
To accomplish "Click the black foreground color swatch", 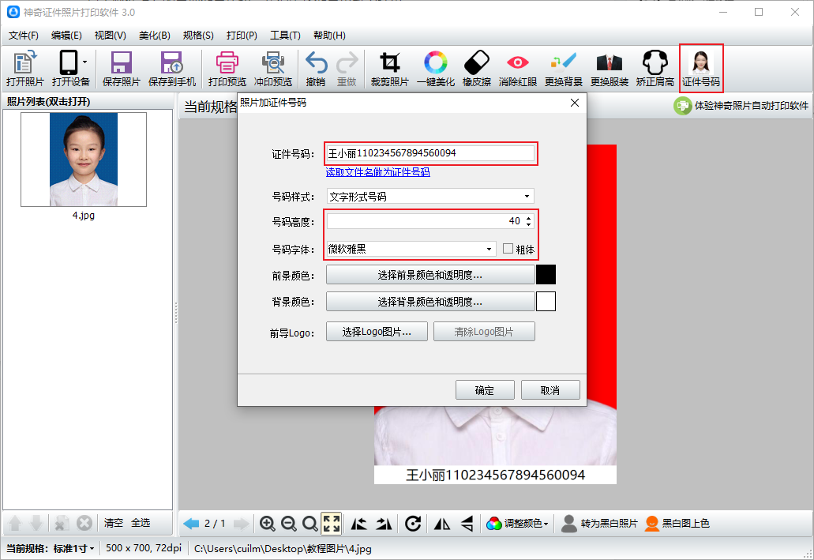I will [x=546, y=275].
